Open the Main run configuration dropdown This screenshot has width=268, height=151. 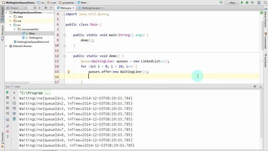[232, 3]
